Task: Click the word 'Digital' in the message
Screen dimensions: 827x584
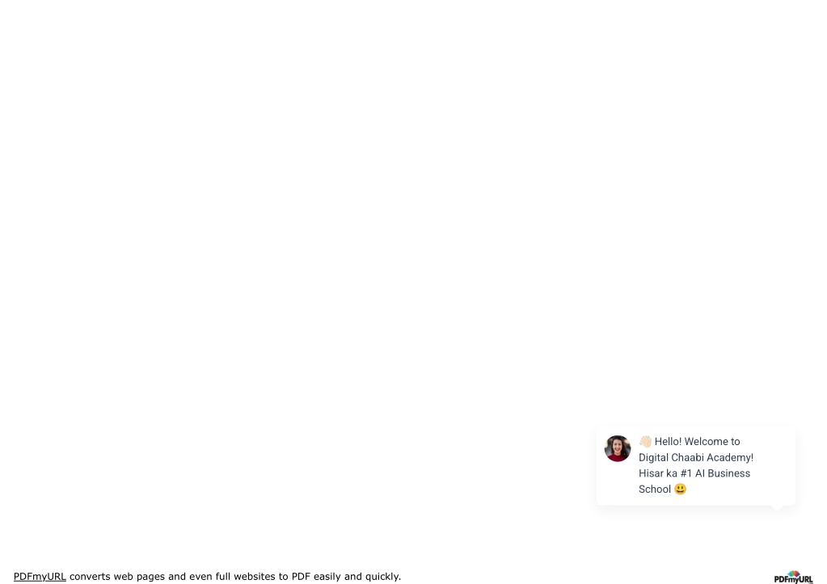Action: pyautogui.click(x=653, y=457)
